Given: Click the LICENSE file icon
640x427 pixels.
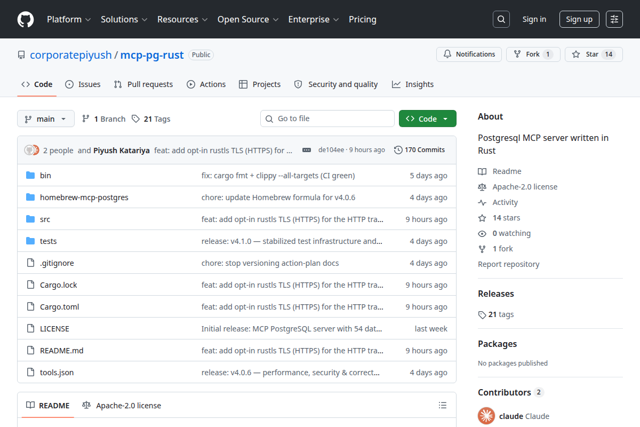Looking at the screenshot, I should [30, 329].
